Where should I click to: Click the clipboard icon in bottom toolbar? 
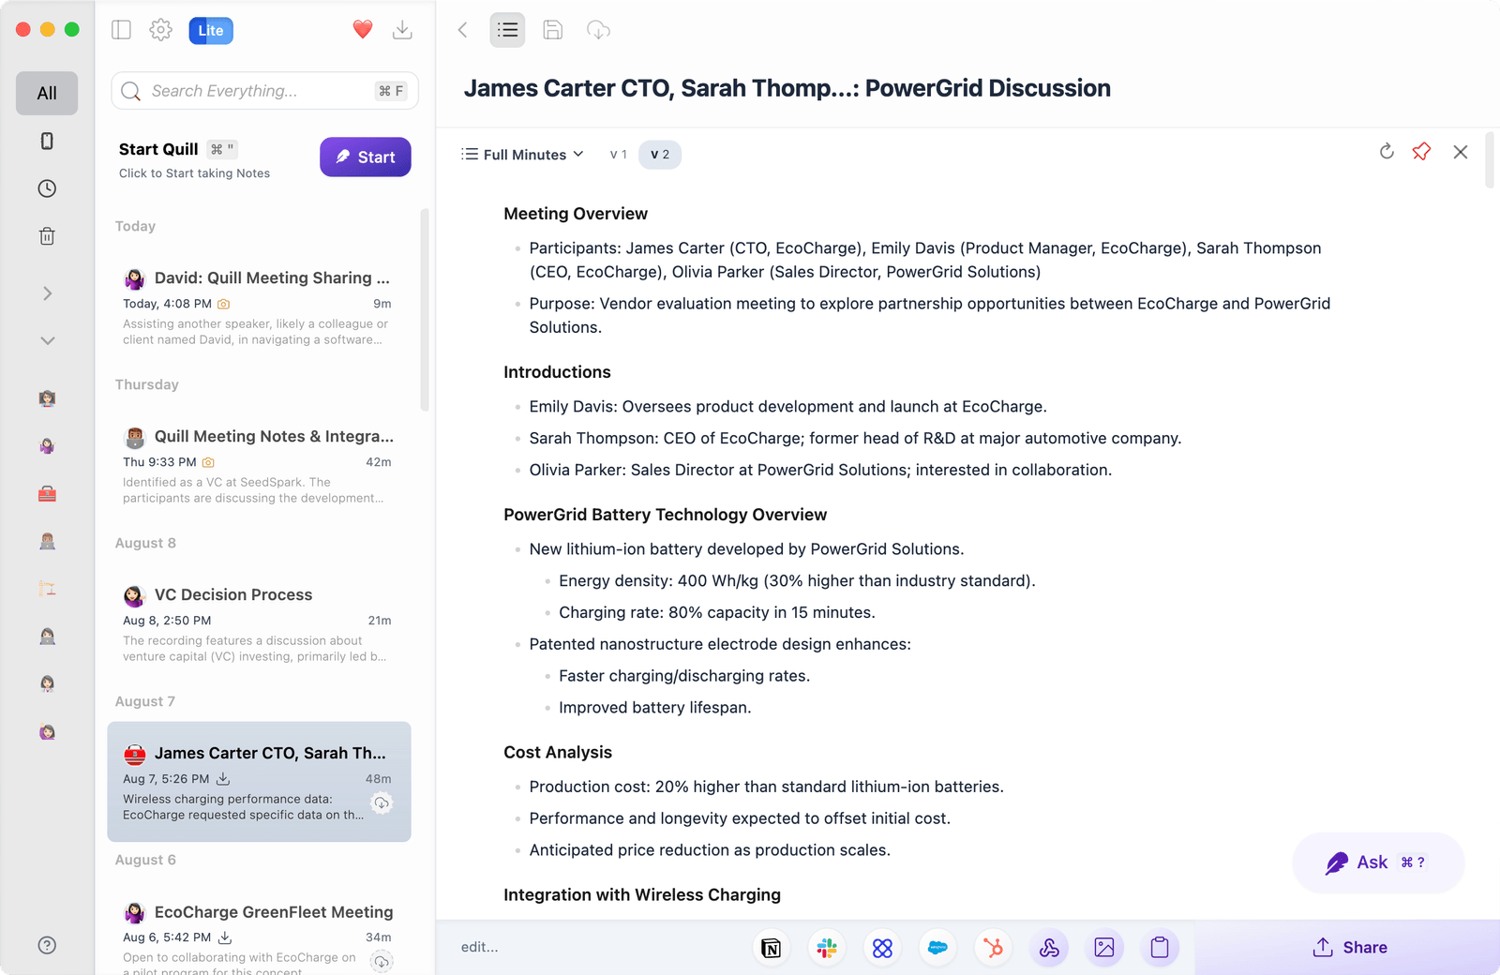pos(1160,948)
